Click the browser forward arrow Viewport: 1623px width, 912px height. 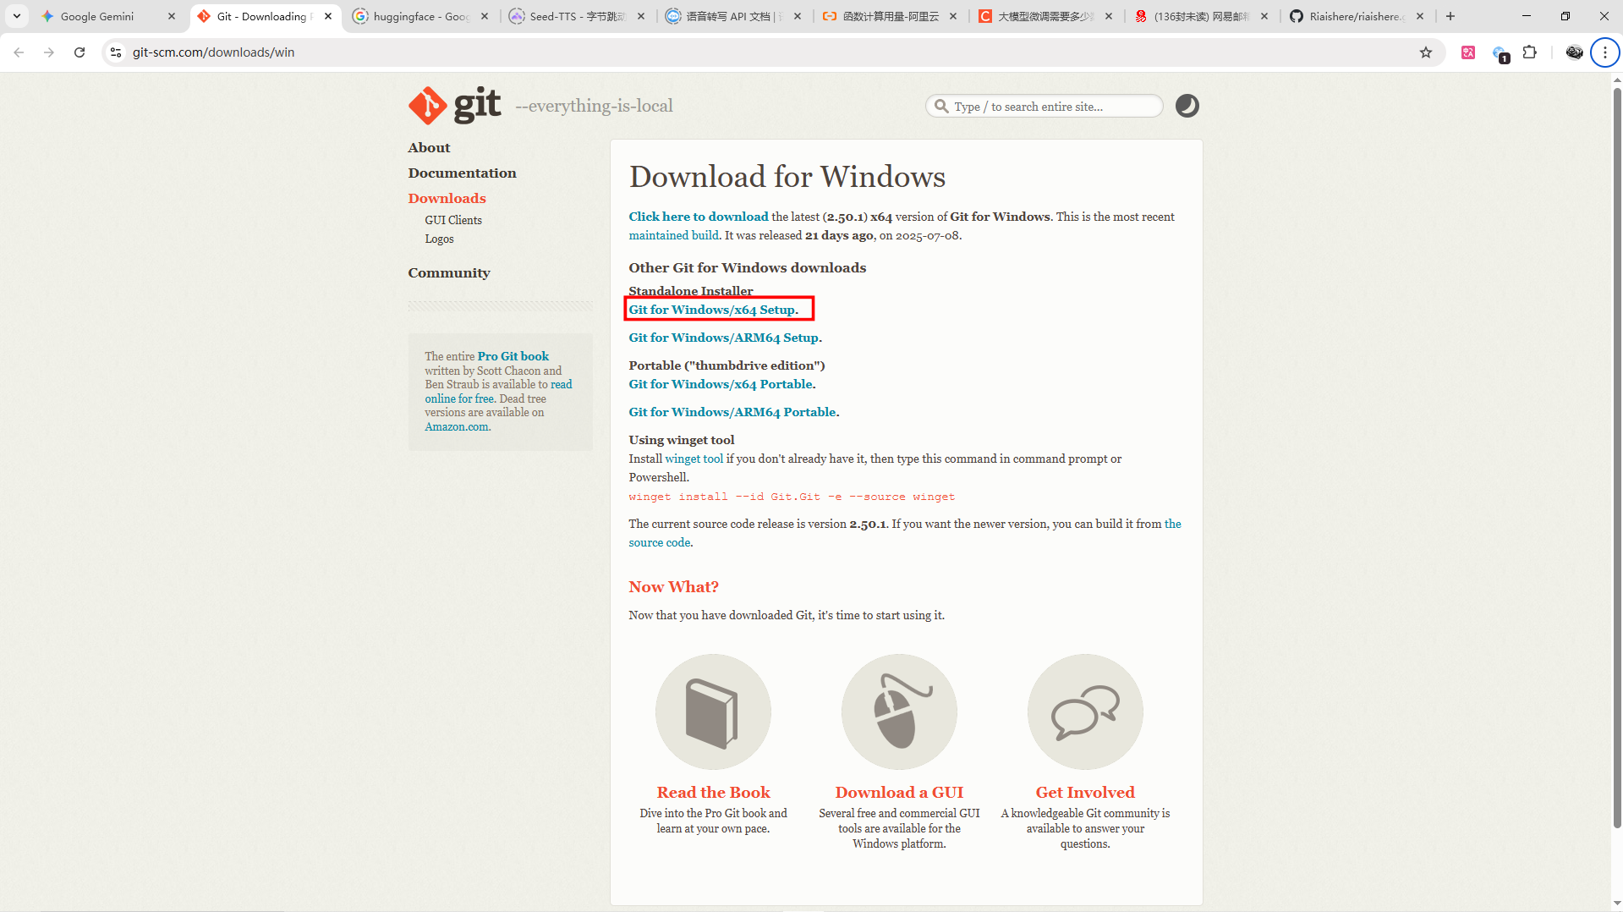49,52
